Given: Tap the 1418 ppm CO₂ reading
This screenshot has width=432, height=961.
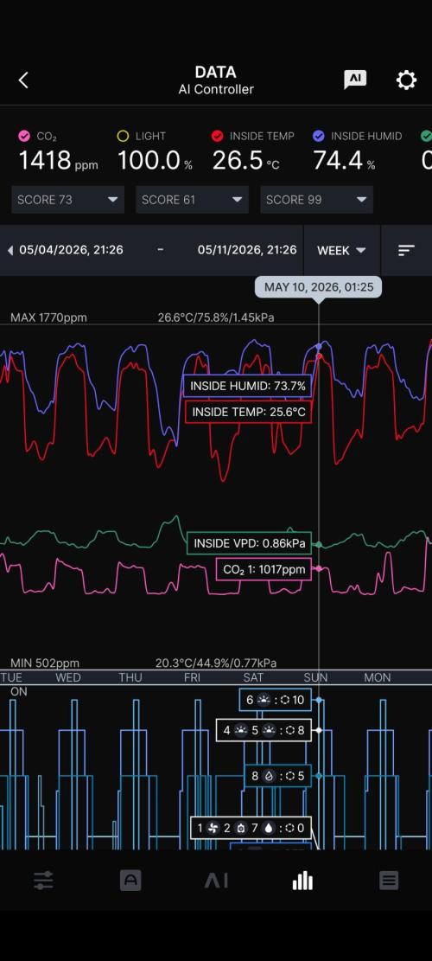Looking at the screenshot, I should point(58,161).
